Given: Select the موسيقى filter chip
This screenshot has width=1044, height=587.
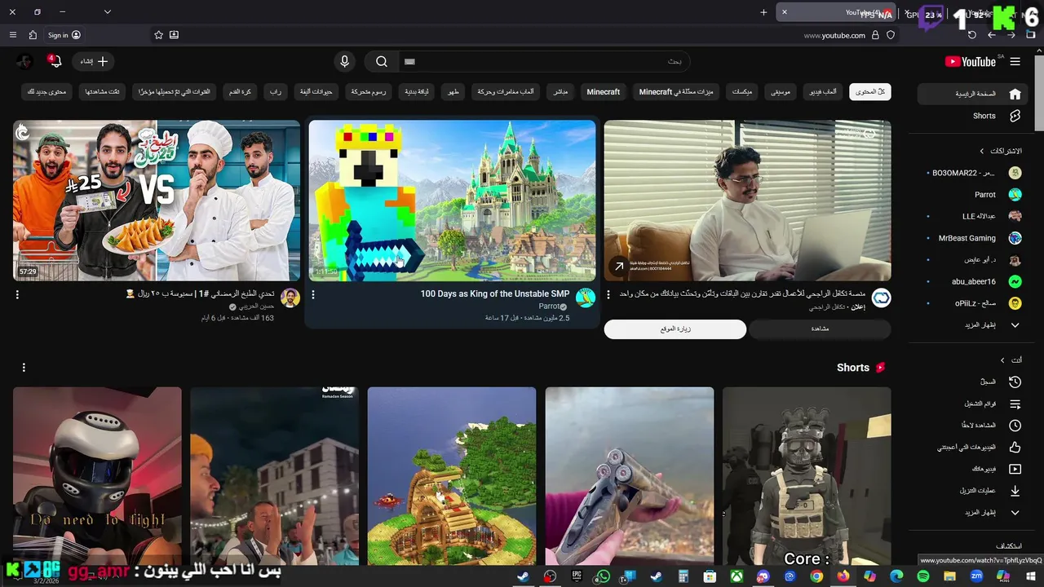Looking at the screenshot, I should [x=781, y=92].
